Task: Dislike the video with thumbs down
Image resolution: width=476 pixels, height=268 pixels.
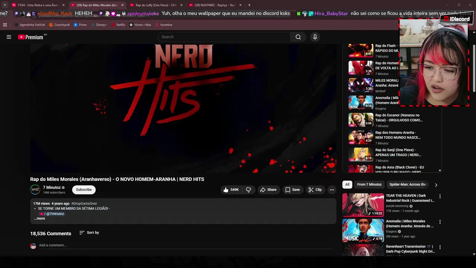Action: pyautogui.click(x=248, y=190)
